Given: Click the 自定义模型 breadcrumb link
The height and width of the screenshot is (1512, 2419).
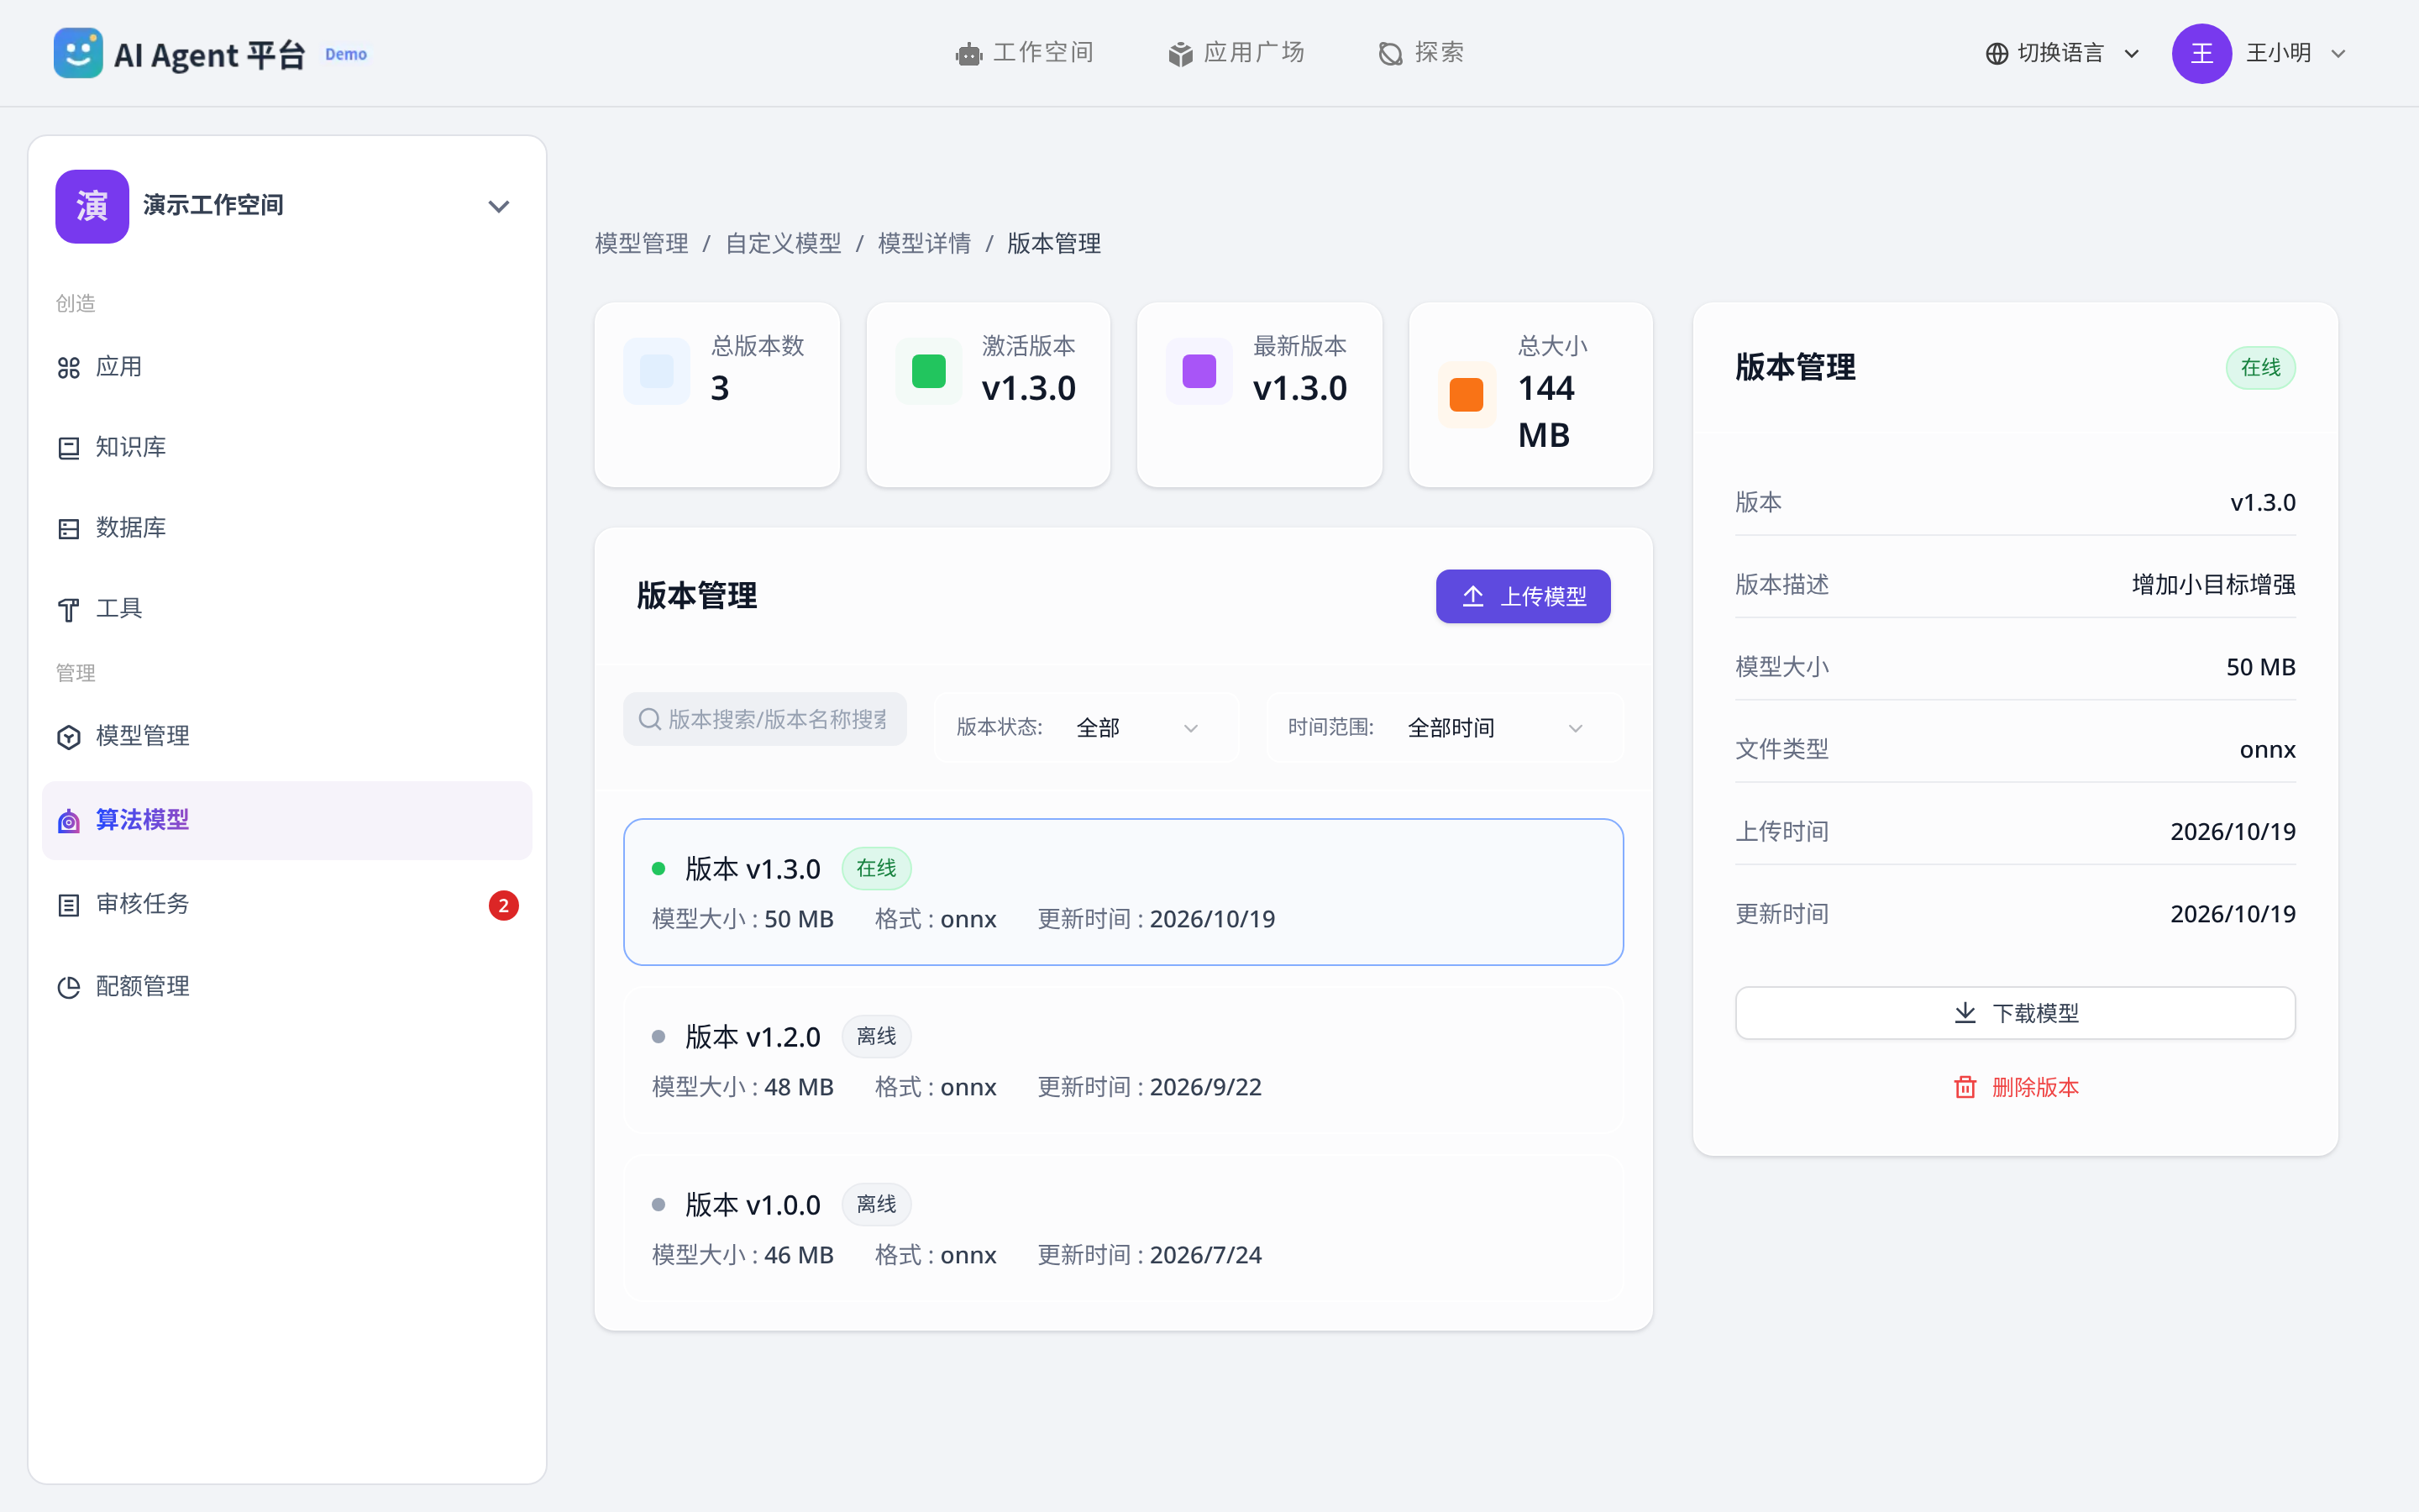Looking at the screenshot, I should (x=783, y=244).
